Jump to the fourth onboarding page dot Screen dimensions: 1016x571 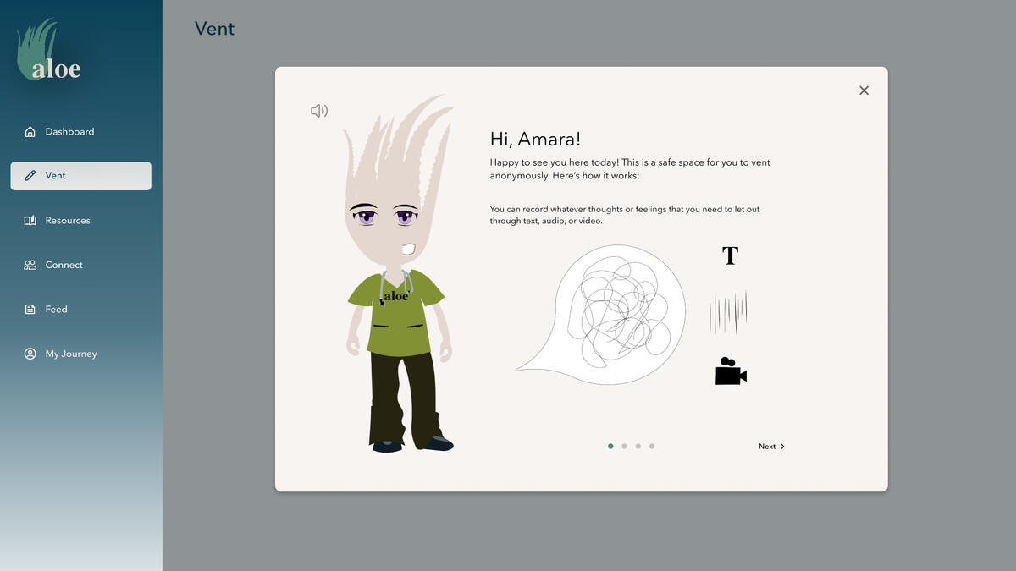(x=652, y=447)
